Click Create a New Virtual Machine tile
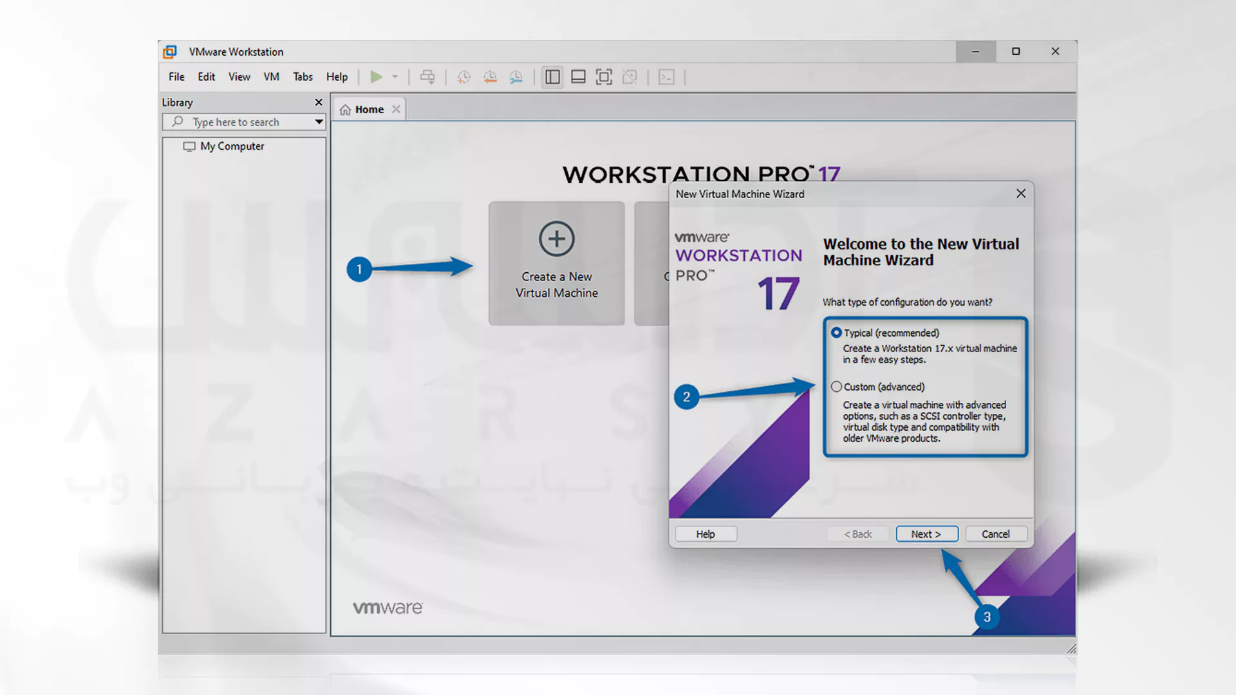The height and width of the screenshot is (695, 1236). pyautogui.click(x=556, y=263)
